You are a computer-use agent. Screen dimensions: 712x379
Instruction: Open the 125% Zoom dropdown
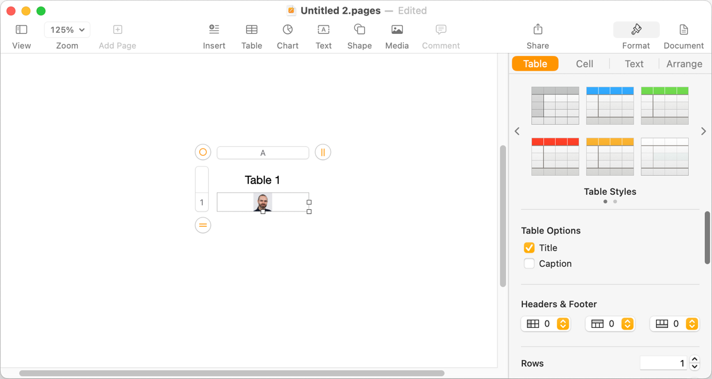pos(67,30)
